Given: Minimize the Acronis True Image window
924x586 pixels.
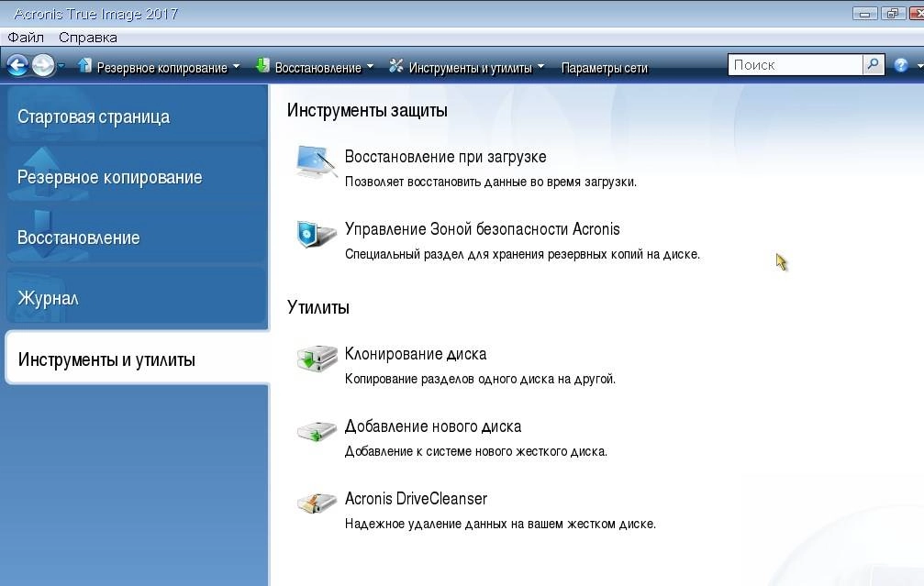Looking at the screenshot, I should click(x=864, y=14).
